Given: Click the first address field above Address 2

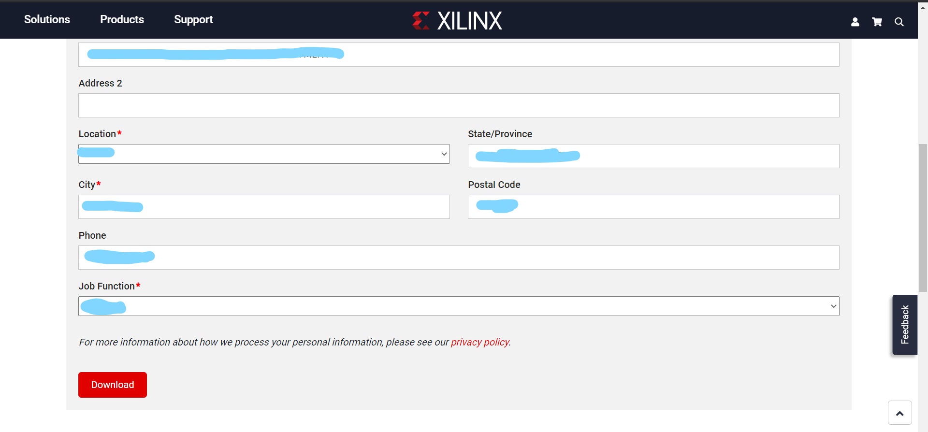Looking at the screenshot, I should [459, 55].
